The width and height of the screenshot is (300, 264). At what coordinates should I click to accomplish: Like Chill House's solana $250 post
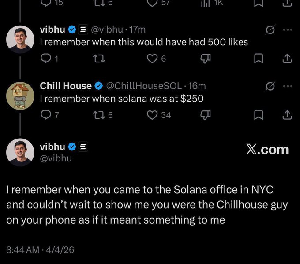[152, 115]
